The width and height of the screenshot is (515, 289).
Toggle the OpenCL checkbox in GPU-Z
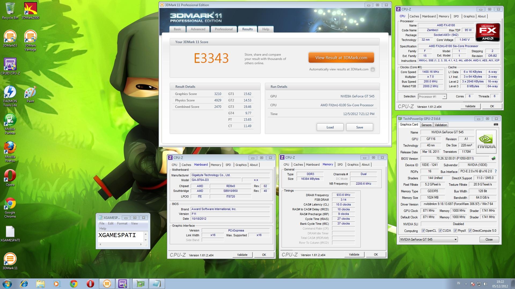tap(423, 231)
